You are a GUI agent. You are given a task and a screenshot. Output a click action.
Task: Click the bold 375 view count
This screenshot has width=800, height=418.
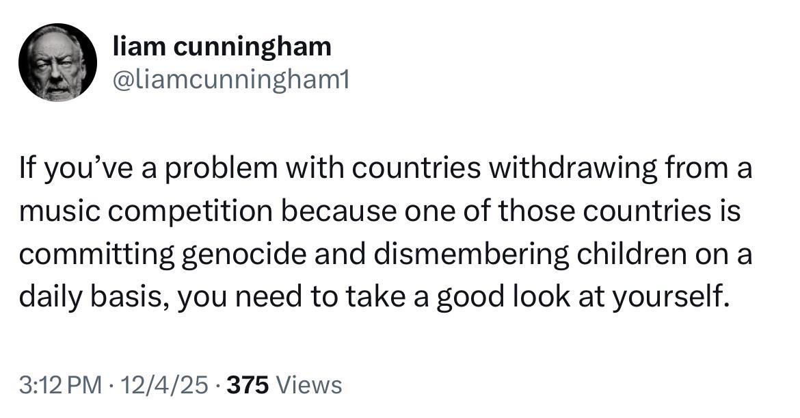[x=248, y=385]
